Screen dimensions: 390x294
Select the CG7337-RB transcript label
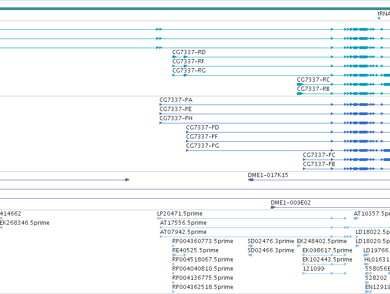[313, 89]
